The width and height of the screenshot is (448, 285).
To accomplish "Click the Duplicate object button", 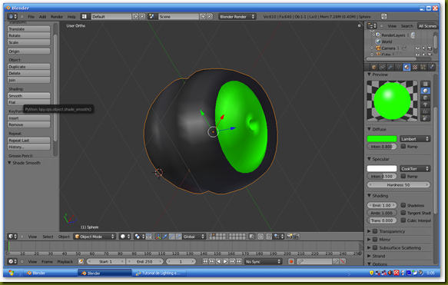I will (28, 67).
